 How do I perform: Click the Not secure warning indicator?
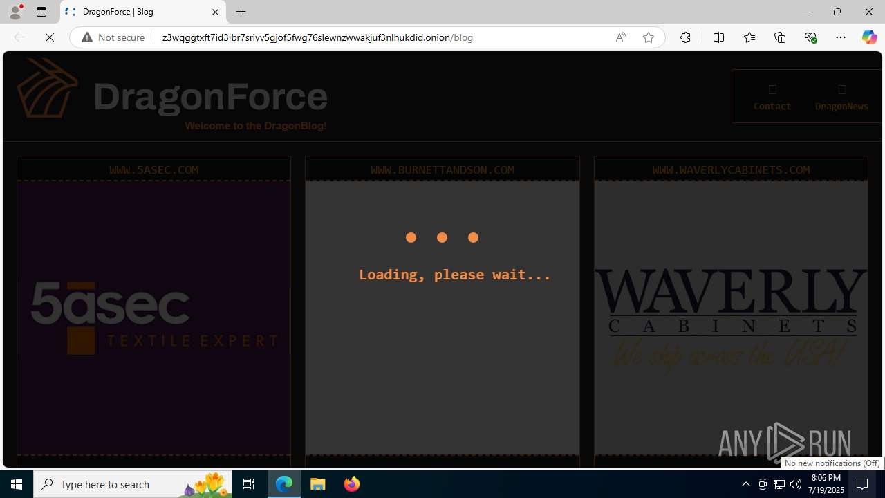[113, 37]
